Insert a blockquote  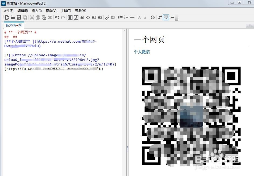(82, 17)
